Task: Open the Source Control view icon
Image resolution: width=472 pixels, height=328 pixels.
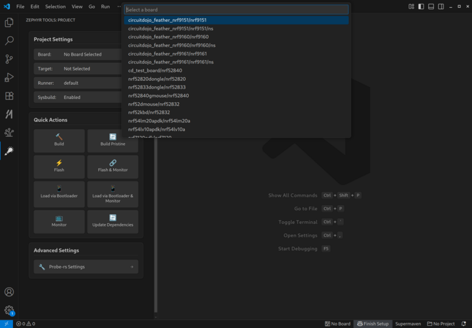Action: tap(9, 59)
